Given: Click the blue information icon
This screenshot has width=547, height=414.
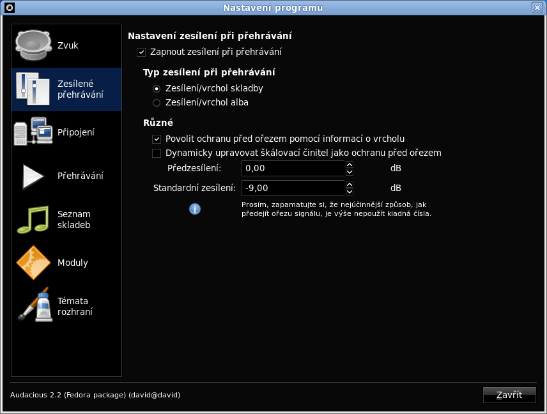Looking at the screenshot, I should (195, 209).
